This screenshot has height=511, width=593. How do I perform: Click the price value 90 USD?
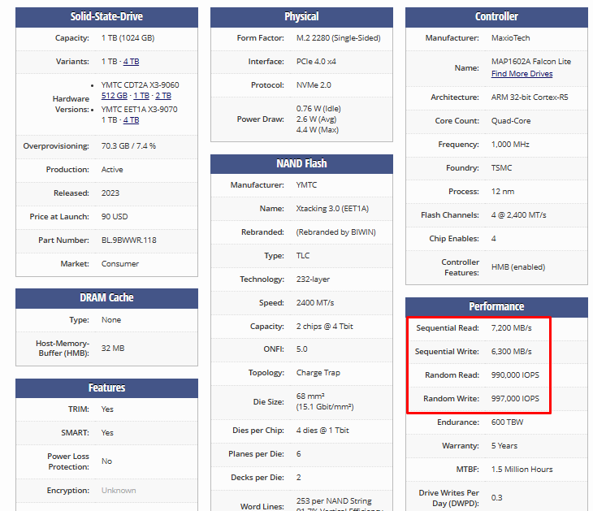[115, 216]
